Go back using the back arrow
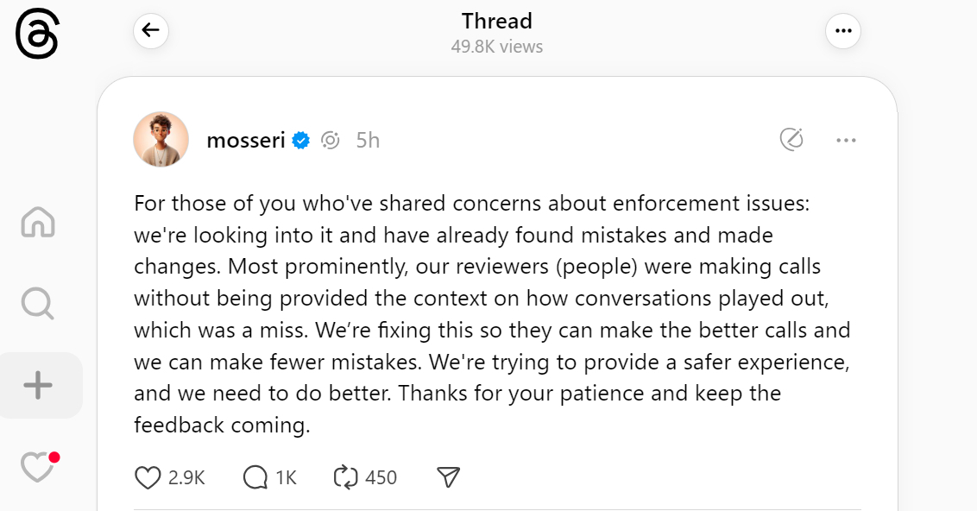Viewport: 977px width, 511px height. point(151,31)
